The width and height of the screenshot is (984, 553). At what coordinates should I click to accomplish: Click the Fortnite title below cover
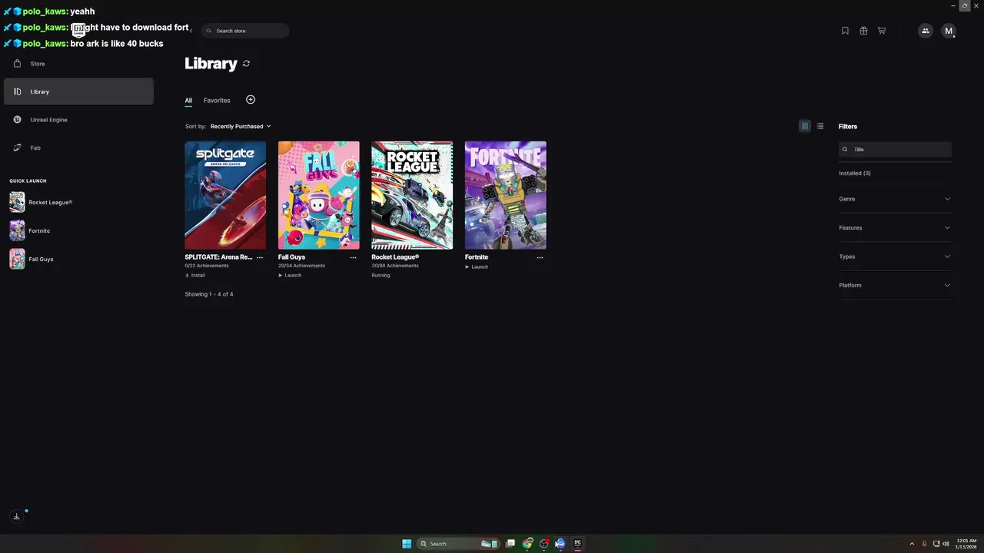pyautogui.click(x=477, y=257)
